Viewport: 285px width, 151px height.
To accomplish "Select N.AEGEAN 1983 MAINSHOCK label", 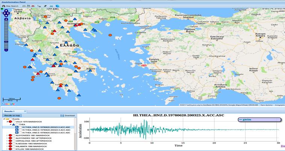I will pyautogui.click(x=31, y=144).
